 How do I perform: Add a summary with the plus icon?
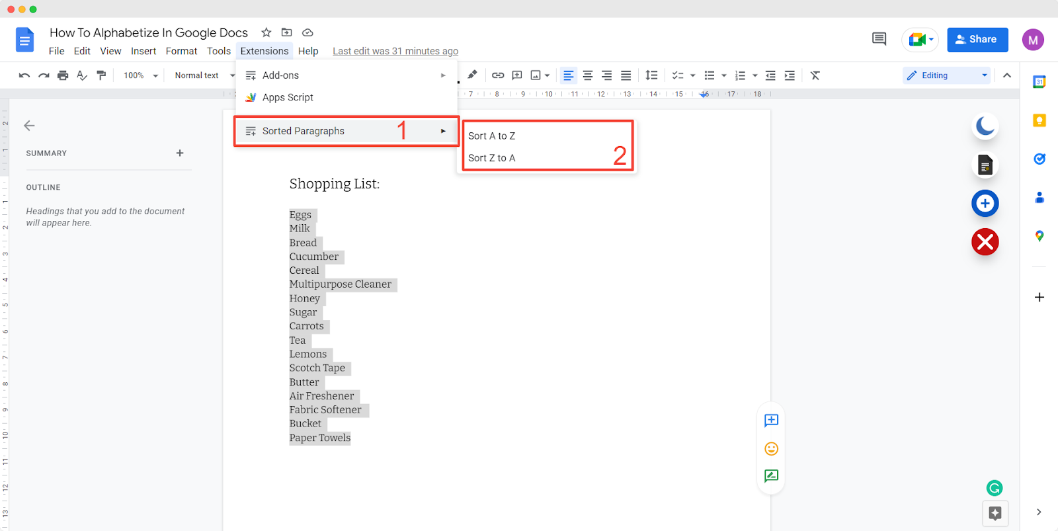(x=180, y=153)
